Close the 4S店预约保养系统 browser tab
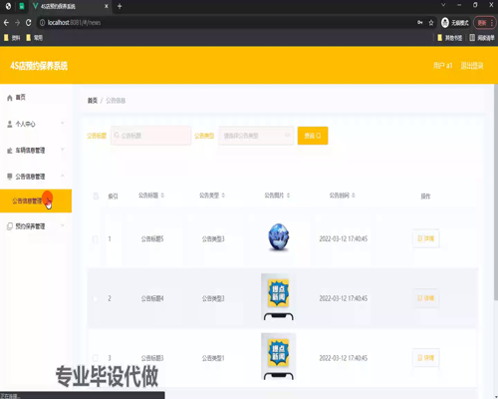The width and height of the screenshot is (498, 399). pos(107,6)
